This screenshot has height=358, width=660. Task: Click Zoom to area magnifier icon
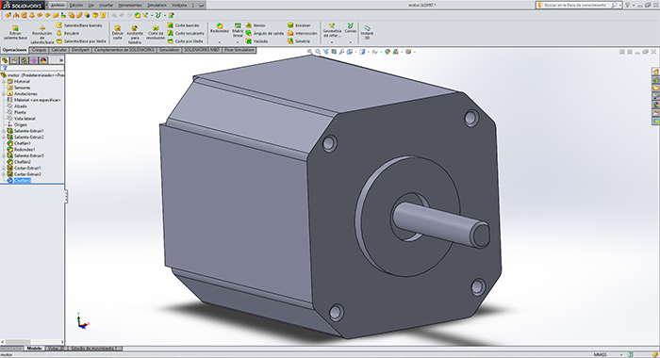click(x=318, y=52)
